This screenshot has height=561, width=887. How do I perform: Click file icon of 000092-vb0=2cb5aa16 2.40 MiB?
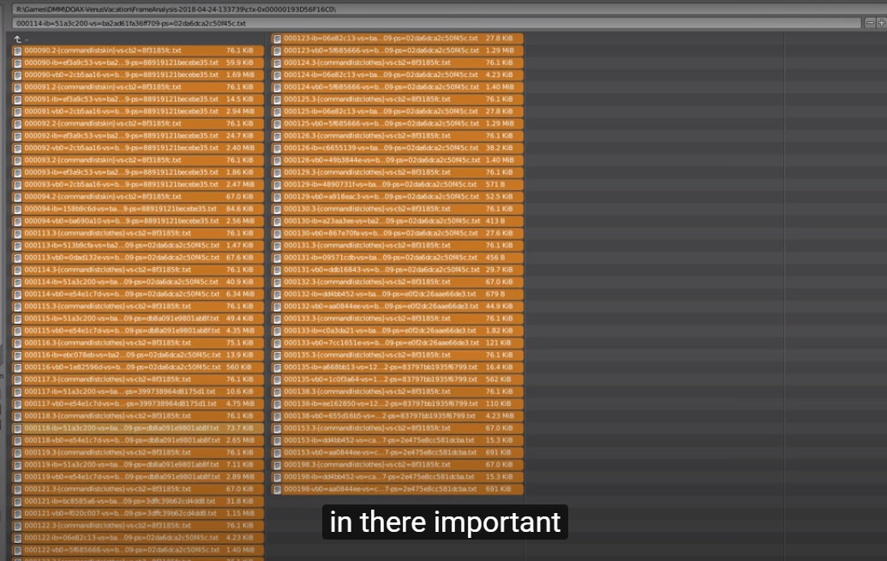pos(17,148)
